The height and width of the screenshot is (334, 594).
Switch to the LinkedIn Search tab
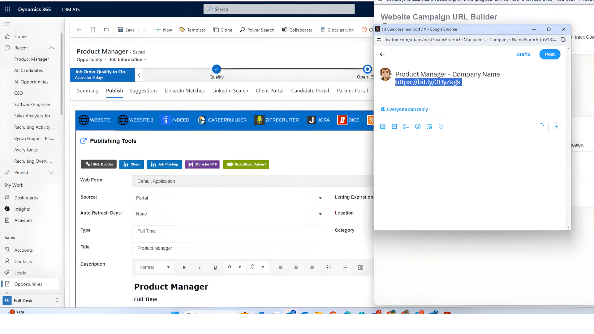pos(230,91)
